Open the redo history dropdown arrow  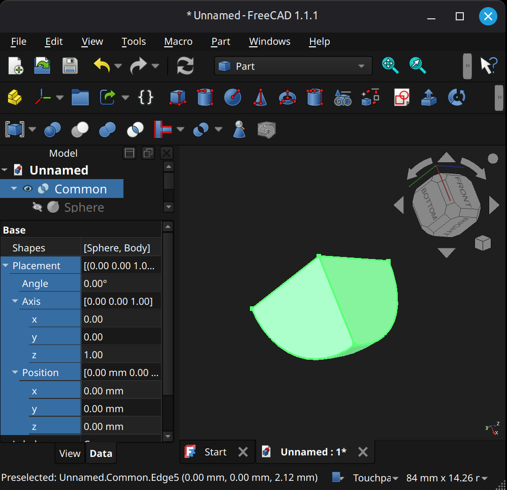tap(155, 66)
